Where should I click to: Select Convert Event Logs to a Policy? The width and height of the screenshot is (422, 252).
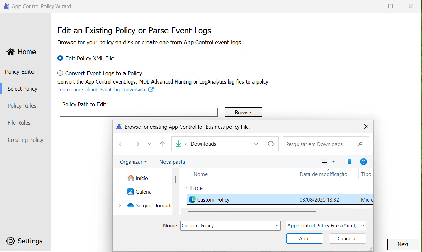(100, 73)
